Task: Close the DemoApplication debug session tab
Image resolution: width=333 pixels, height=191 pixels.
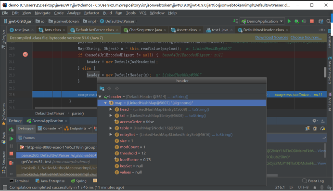Action: 66,121
